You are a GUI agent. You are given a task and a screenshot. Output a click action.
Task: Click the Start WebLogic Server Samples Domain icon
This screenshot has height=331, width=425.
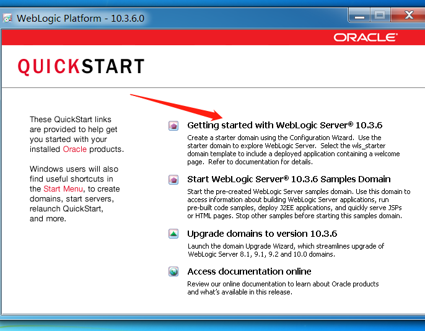point(173,180)
